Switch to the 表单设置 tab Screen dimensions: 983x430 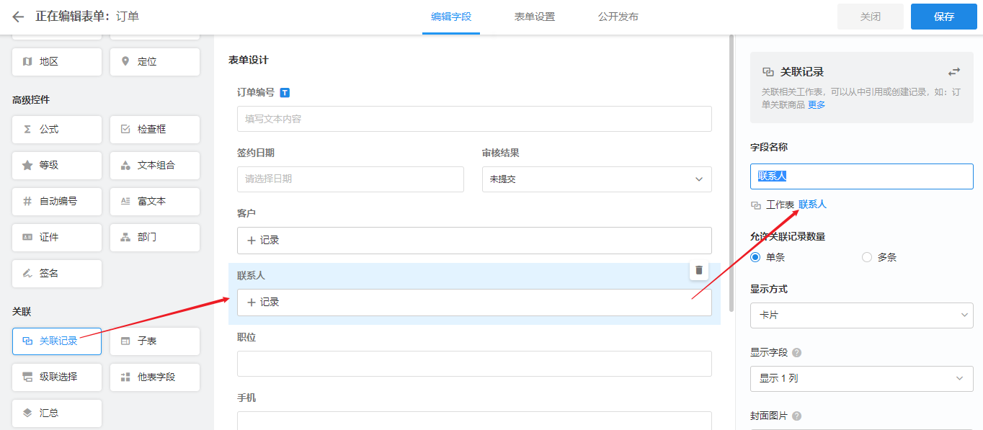click(x=535, y=17)
